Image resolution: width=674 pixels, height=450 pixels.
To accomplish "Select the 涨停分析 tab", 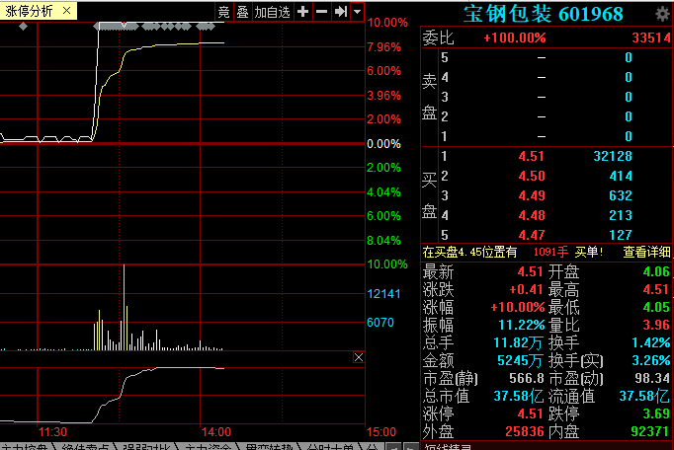I will click(x=30, y=11).
